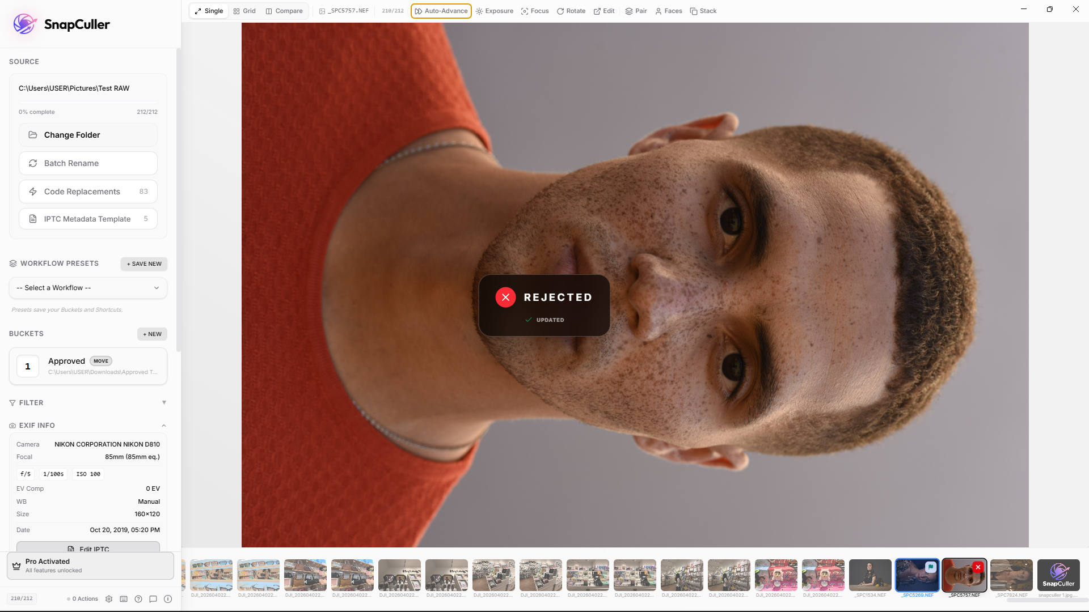The image size is (1089, 612).
Task: Open Exposure tool in toolbar
Action: (x=495, y=11)
